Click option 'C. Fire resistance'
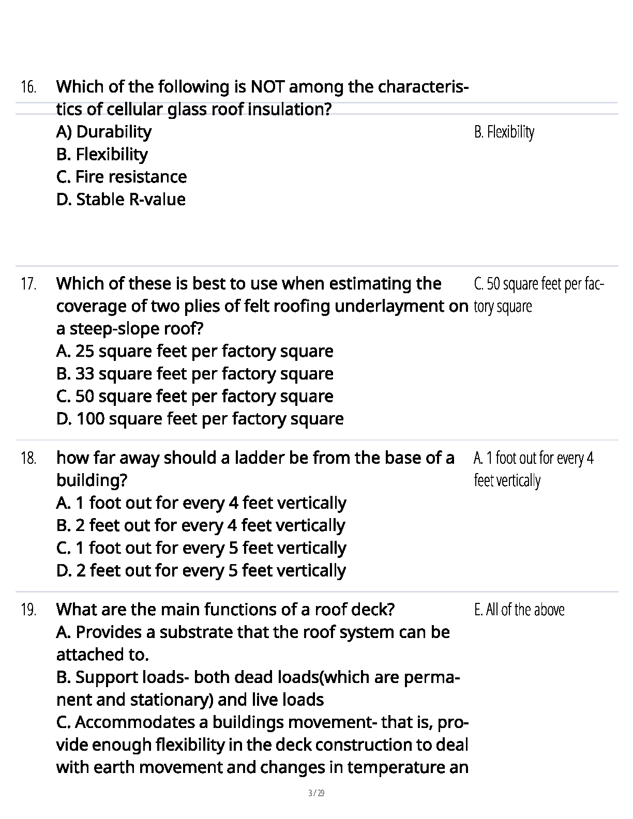Image resolution: width=633 pixels, height=819 pixels. point(122,177)
